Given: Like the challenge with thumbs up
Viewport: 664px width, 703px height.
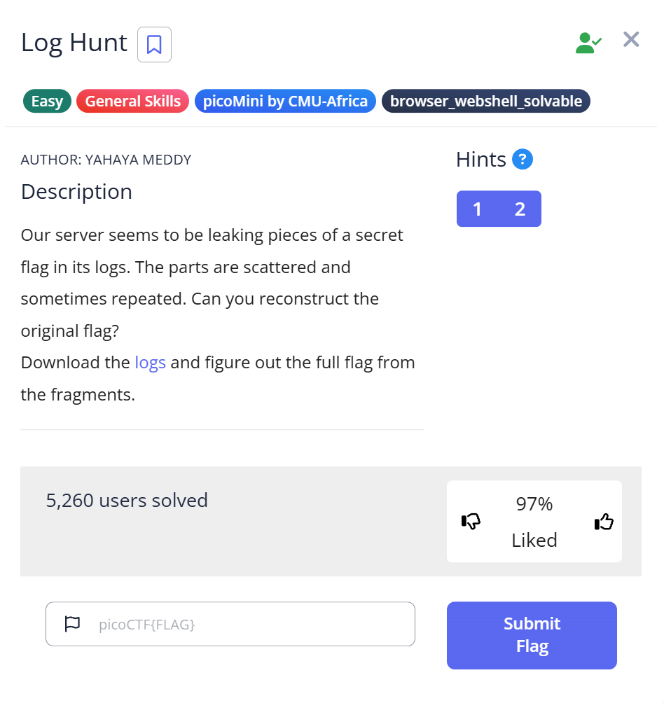Looking at the screenshot, I should click(603, 522).
